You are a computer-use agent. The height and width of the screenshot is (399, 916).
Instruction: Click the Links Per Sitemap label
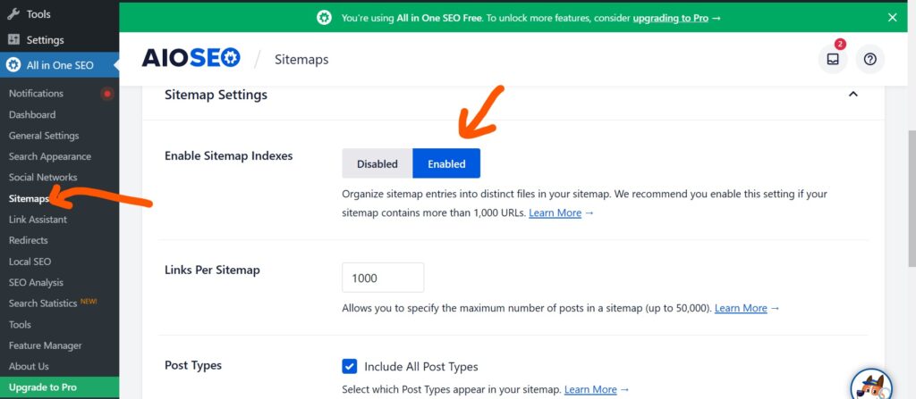click(x=212, y=270)
